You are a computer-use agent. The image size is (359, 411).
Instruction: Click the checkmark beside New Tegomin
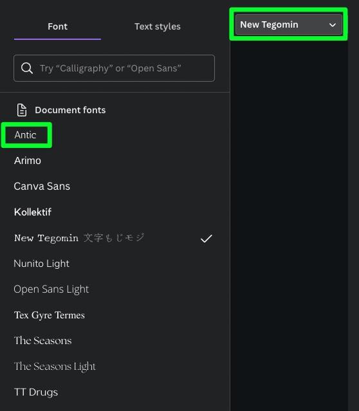click(207, 239)
